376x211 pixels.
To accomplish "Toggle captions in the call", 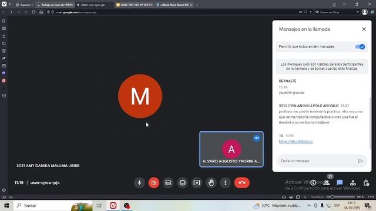I will (x=168, y=183).
